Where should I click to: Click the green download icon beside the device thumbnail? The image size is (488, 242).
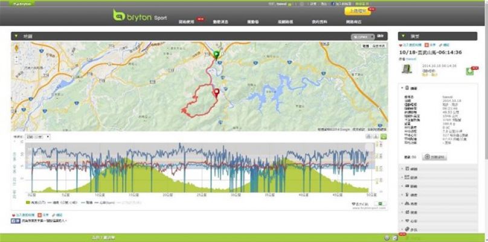(x=469, y=72)
